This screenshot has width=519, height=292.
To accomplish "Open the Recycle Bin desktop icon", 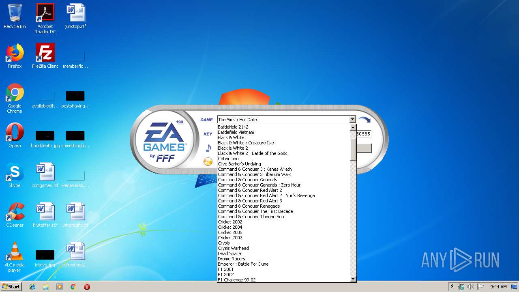I will tap(15, 16).
